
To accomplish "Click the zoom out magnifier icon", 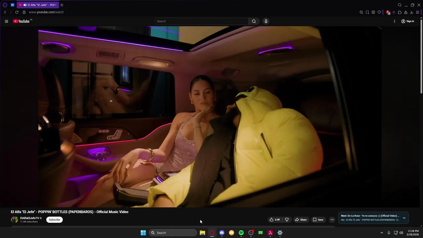I will [361, 12].
